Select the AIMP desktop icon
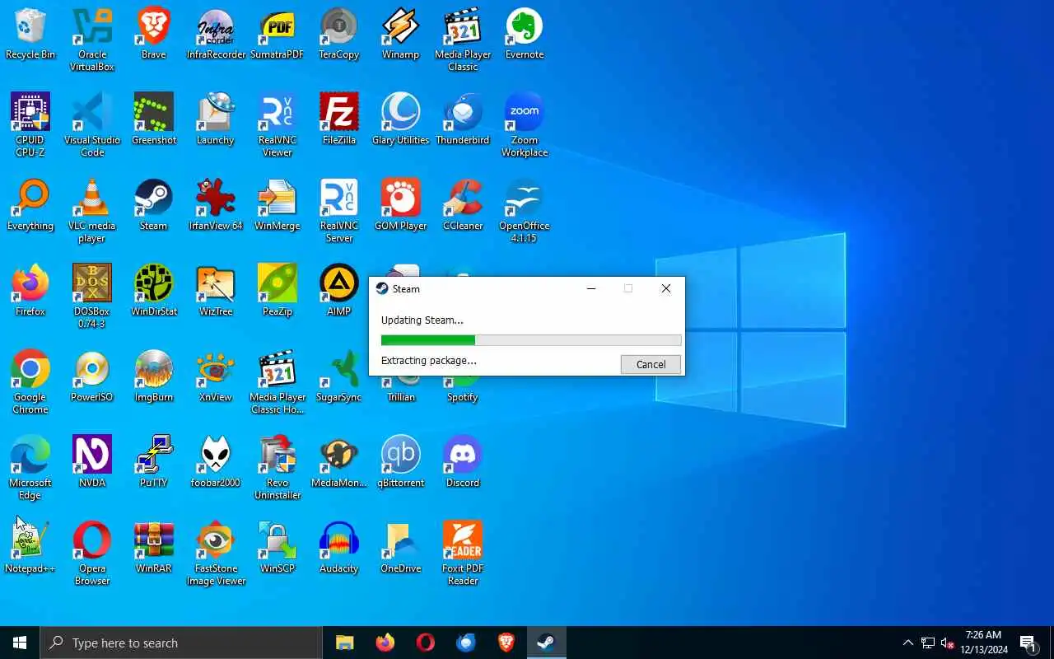 pyautogui.click(x=339, y=291)
